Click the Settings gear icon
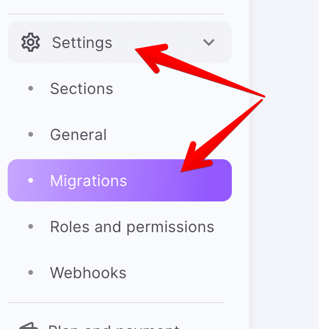Viewport: 319px width, 329px height. coord(31,42)
